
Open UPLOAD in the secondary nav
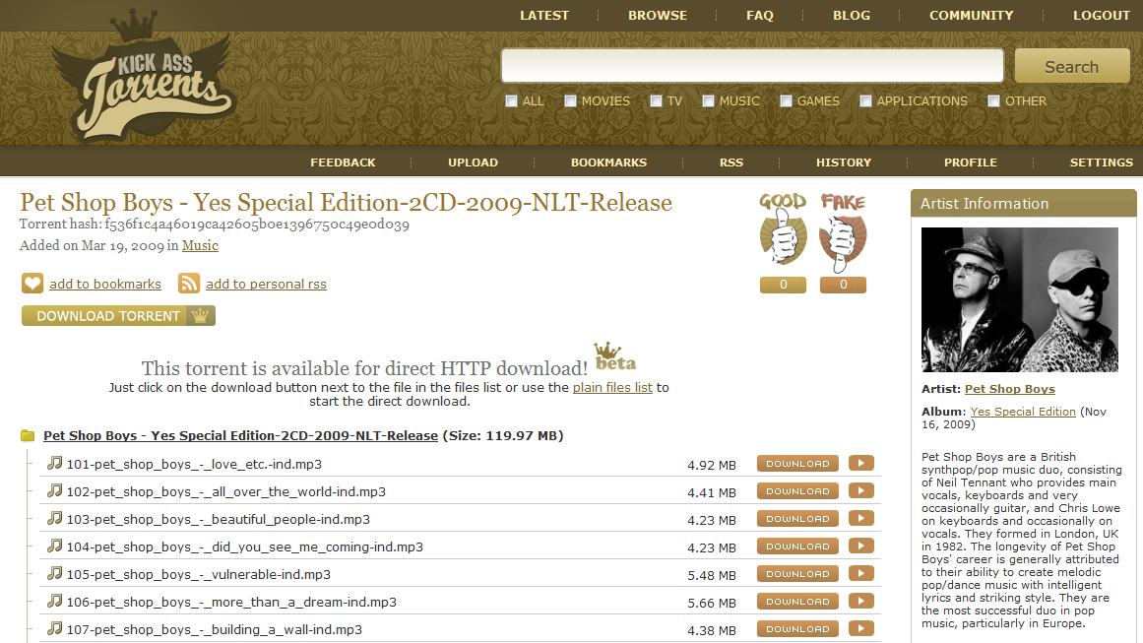[474, 162]
